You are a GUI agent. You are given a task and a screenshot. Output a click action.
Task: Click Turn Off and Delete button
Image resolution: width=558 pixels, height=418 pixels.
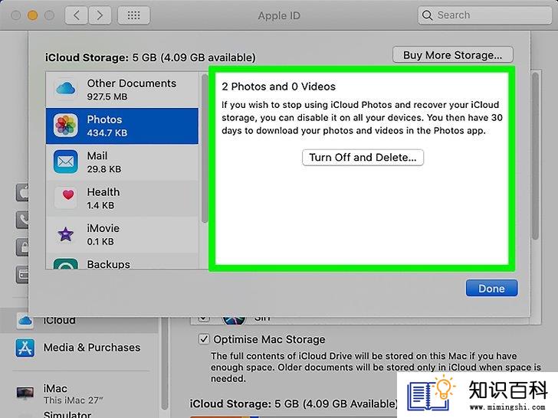363,157
